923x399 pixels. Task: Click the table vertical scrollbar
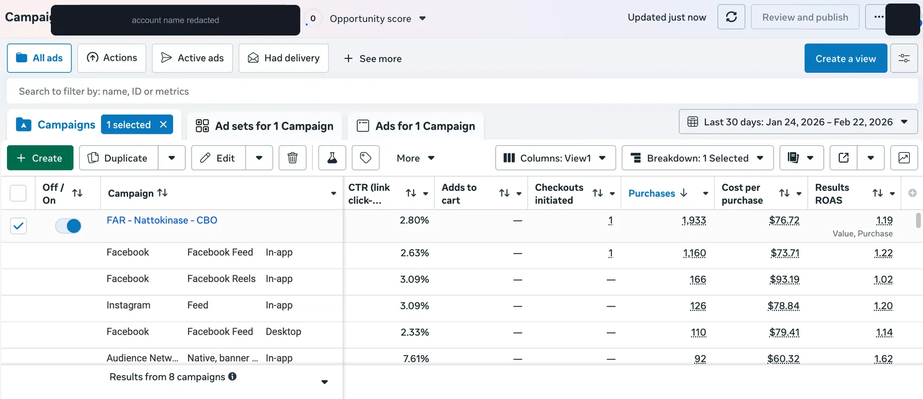918,220
